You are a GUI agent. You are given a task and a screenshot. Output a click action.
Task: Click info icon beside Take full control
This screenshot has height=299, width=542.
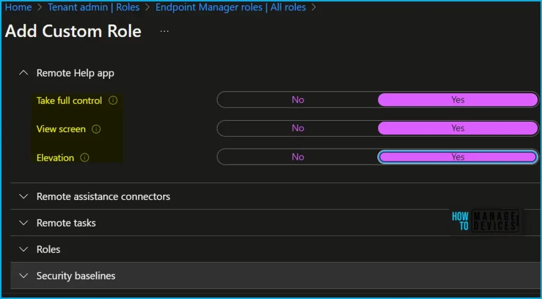point(113,101)
